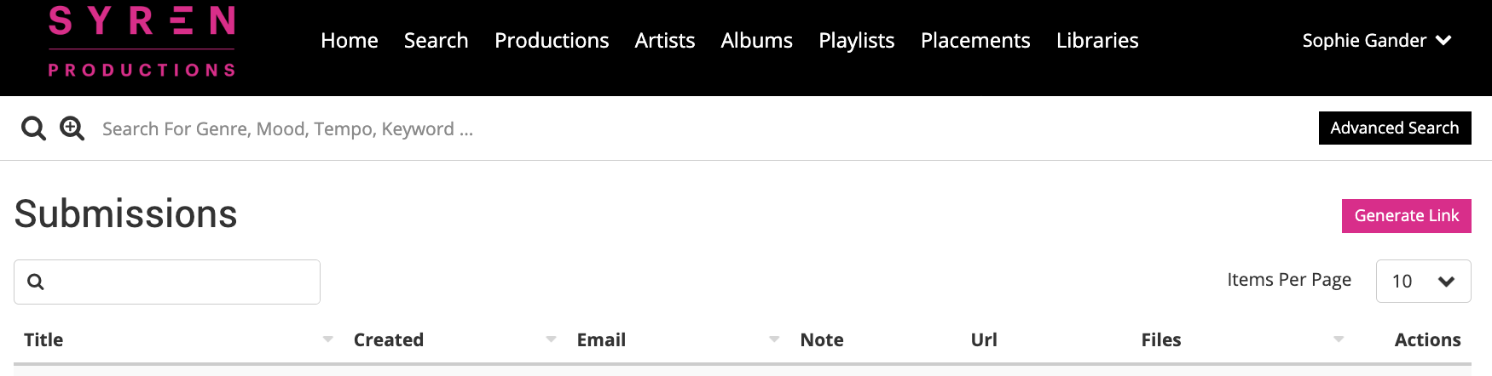1492x376 pixels.
Task: Go to the Home page
Action: [350, 40]
